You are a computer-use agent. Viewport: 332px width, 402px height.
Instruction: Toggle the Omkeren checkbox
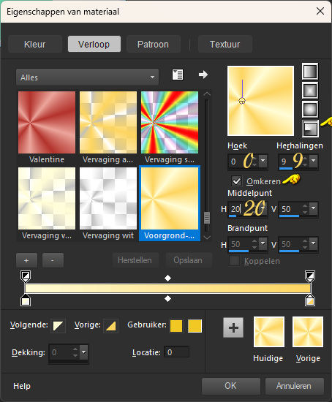(236, 181)
